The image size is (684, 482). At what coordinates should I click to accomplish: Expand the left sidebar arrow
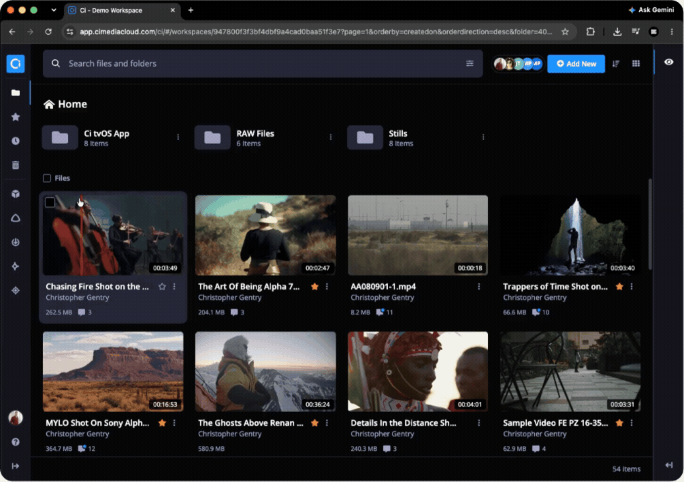tap(16, 466)
